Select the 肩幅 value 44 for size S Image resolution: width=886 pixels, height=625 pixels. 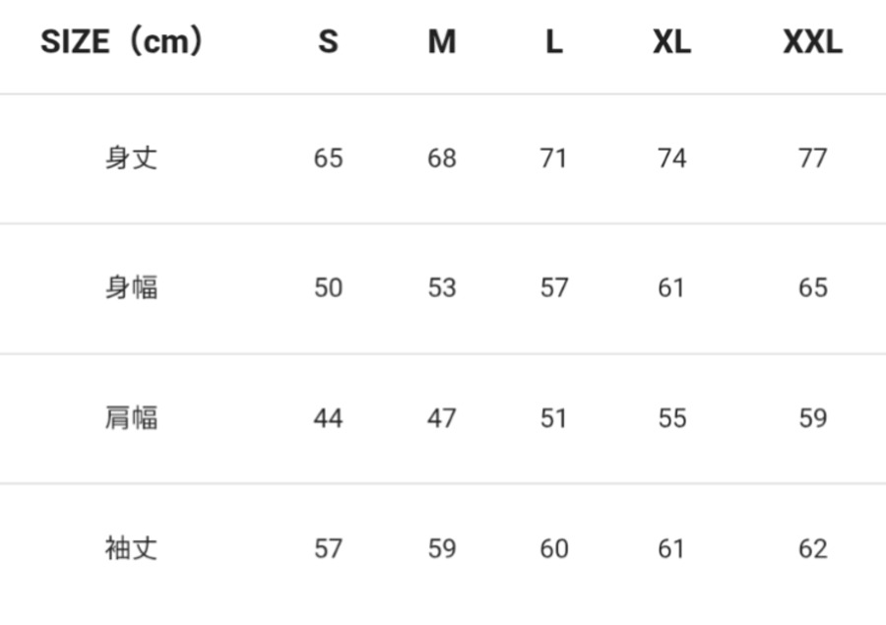[328, 419]
